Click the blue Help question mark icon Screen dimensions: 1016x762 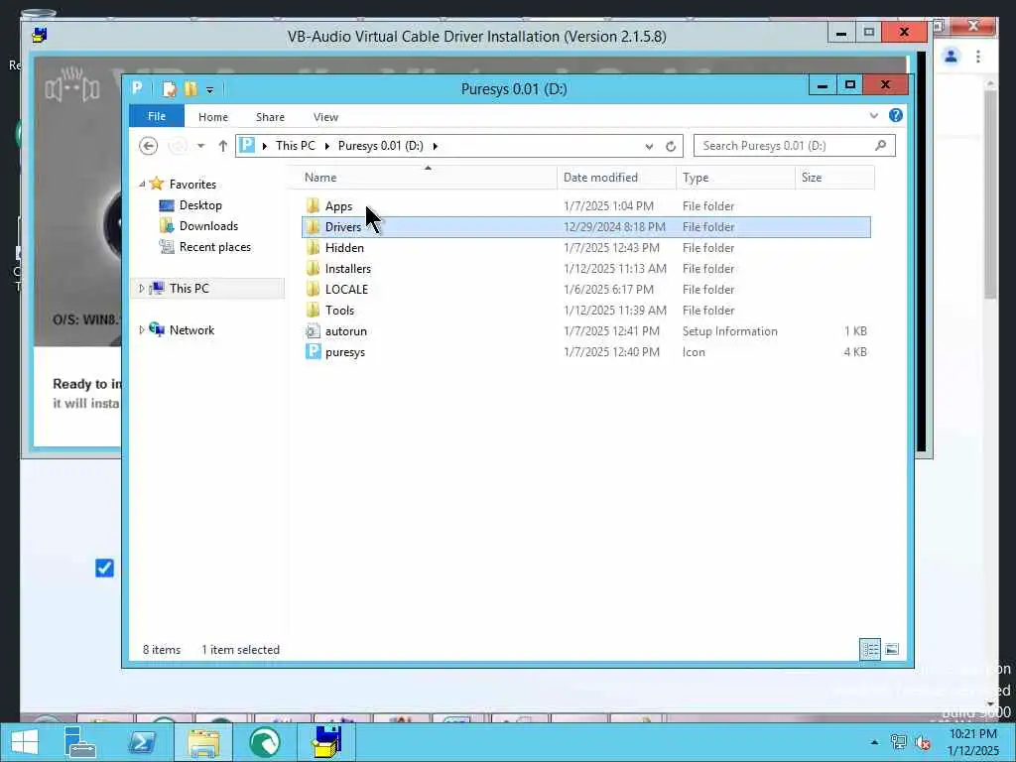[896, 115]
